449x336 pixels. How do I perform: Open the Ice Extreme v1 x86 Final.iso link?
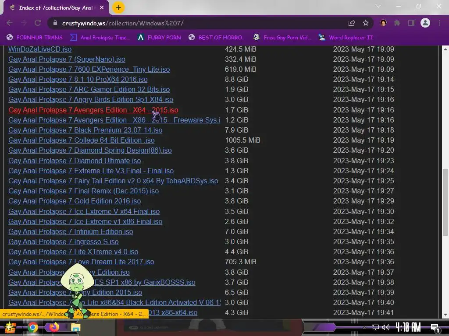pos(86,221)
